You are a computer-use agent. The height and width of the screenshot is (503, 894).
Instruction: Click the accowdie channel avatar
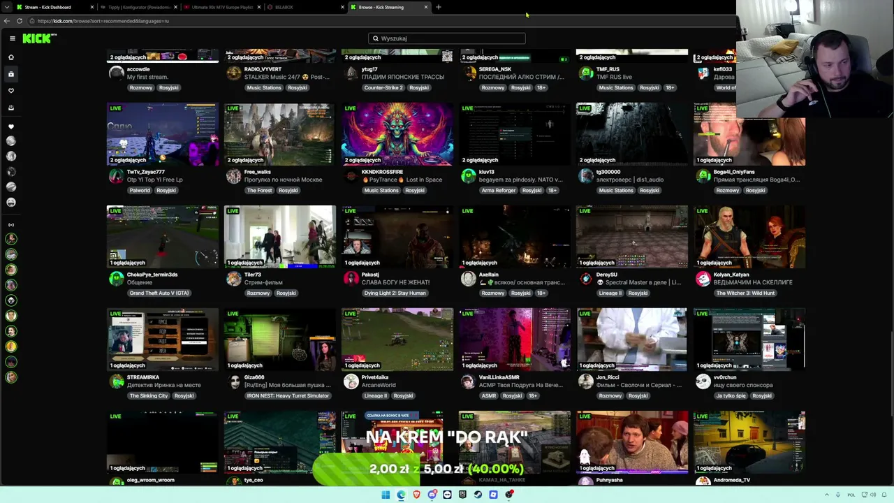pyautogui.click(x=117, y=73)
